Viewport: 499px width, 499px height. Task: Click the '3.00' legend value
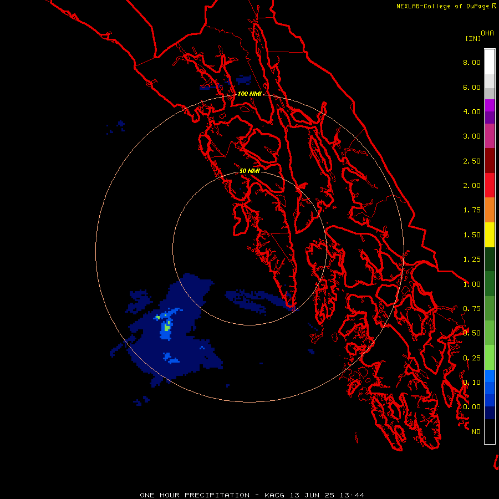[x=472, y=136]
